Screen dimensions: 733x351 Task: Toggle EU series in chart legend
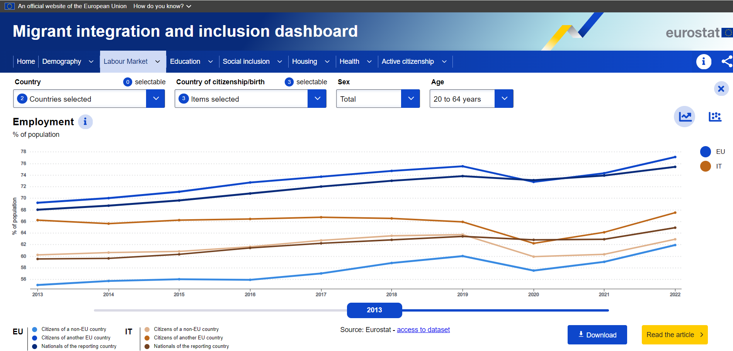[706, 152]
